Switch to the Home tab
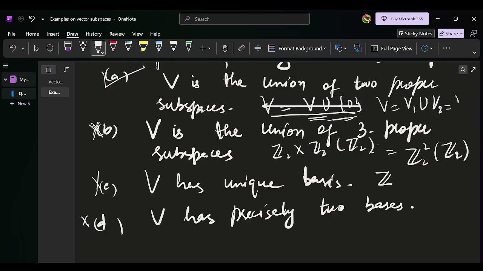 click(x=32, y=34)
